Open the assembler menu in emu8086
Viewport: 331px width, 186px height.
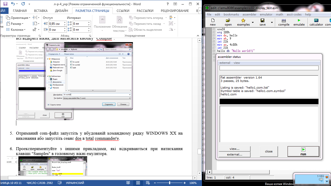(x=250, y=14)
